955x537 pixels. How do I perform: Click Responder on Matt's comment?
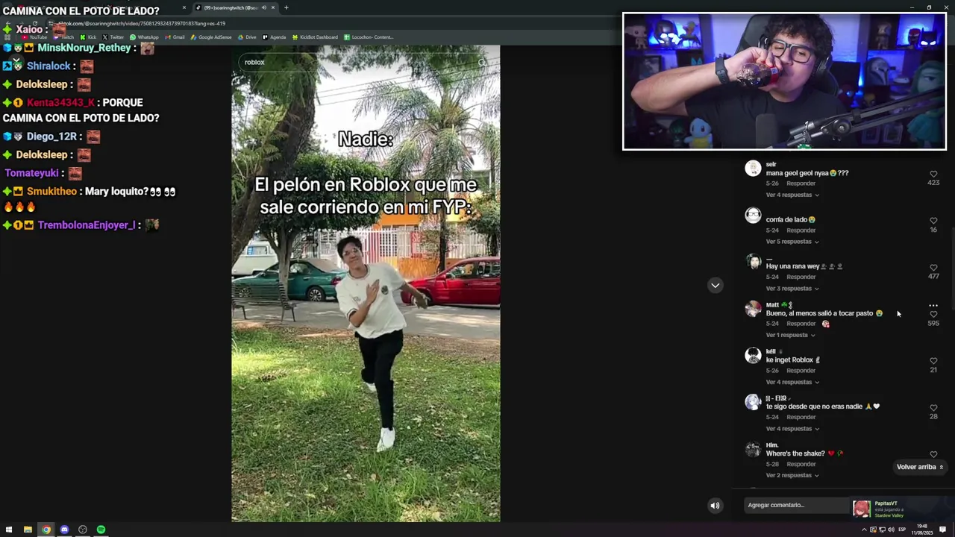tap(801, 324)
